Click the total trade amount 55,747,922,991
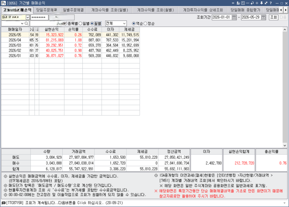Image resolution: width=289 pixels, height=207 pixels. tap(81, 169)
